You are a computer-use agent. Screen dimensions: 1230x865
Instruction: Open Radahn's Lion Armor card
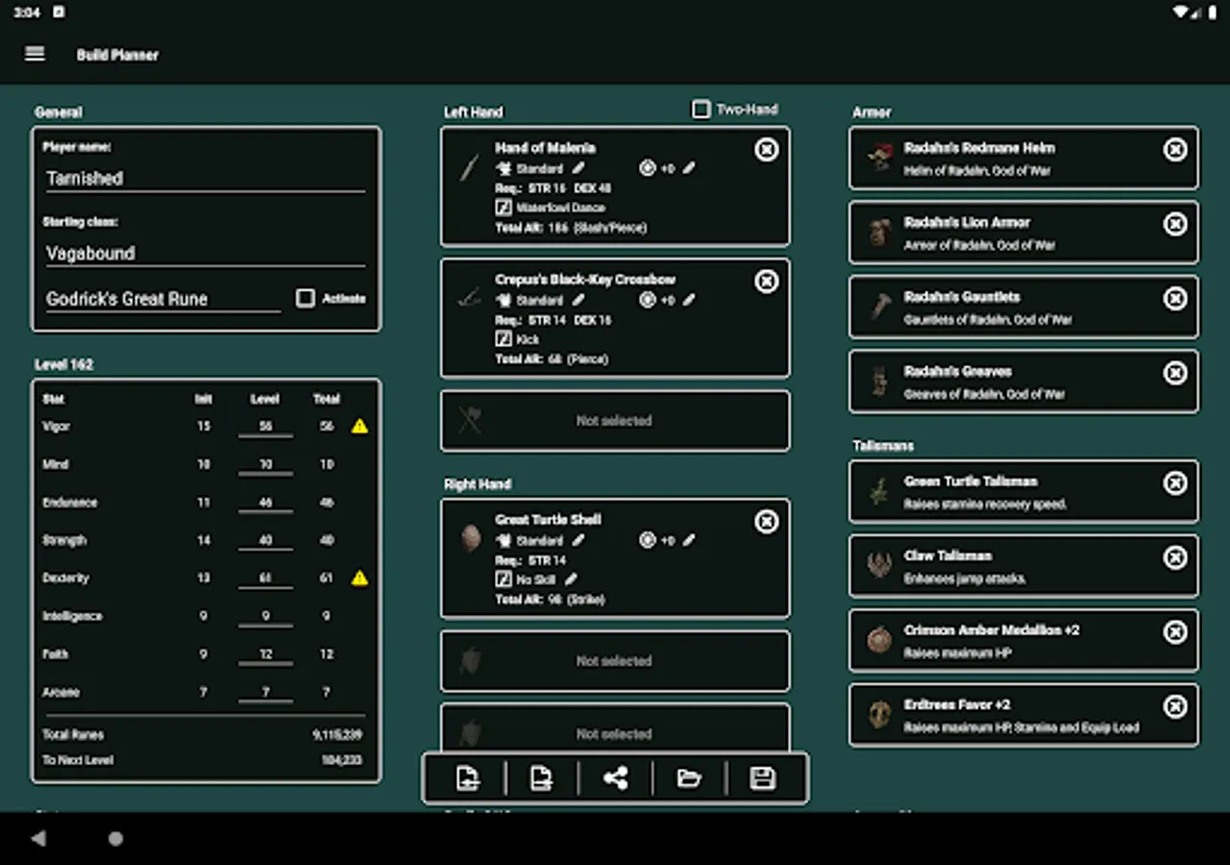[1023, 233]
